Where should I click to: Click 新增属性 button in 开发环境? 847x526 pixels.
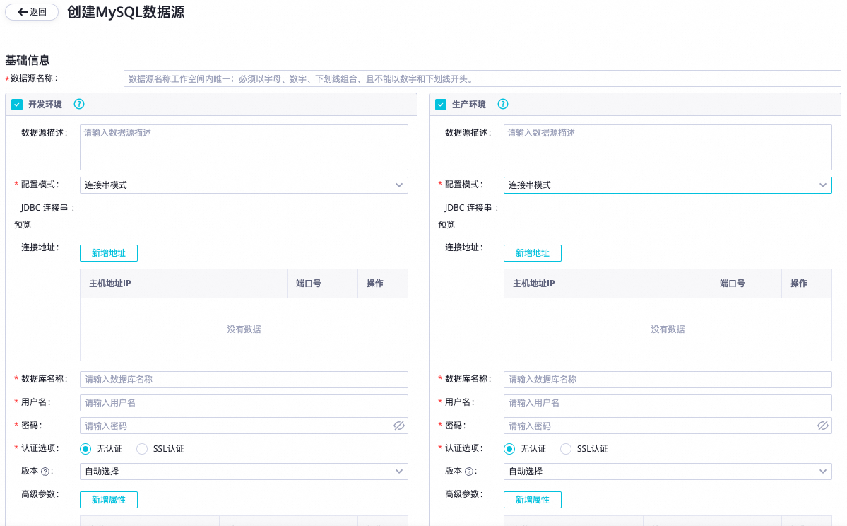[x=109, y=500]
